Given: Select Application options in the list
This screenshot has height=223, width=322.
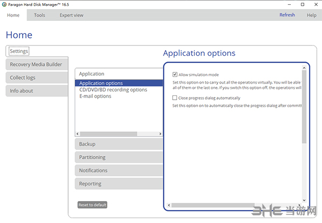Looking at the screenshot, I should pos(119,83).
